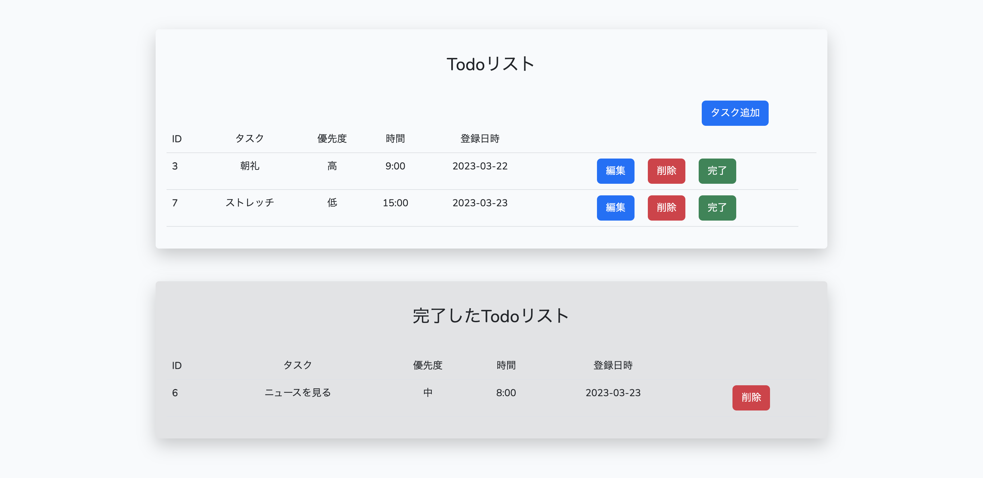This screenshot has height=478, width=983.
Task: Click the ID header in completed list
Action: click(x=176, y=365)
